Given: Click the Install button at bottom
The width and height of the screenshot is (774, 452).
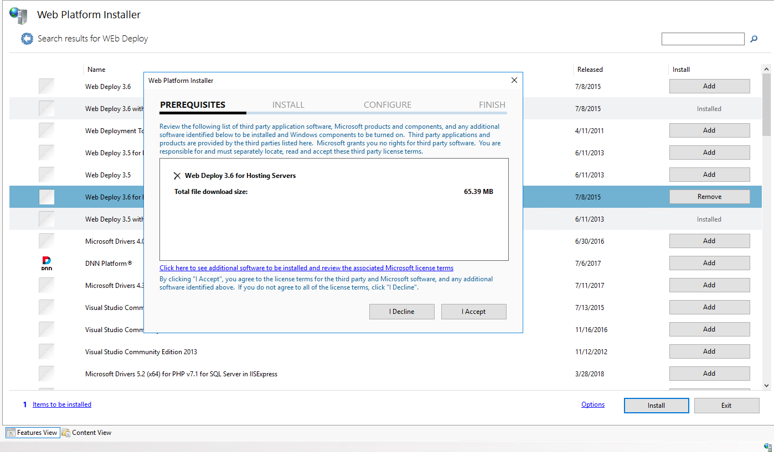Looking at the screenshot, I should (x=657, y=406).
